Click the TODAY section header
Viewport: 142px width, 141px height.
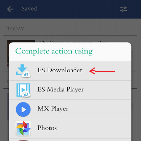tap(16, 29)
